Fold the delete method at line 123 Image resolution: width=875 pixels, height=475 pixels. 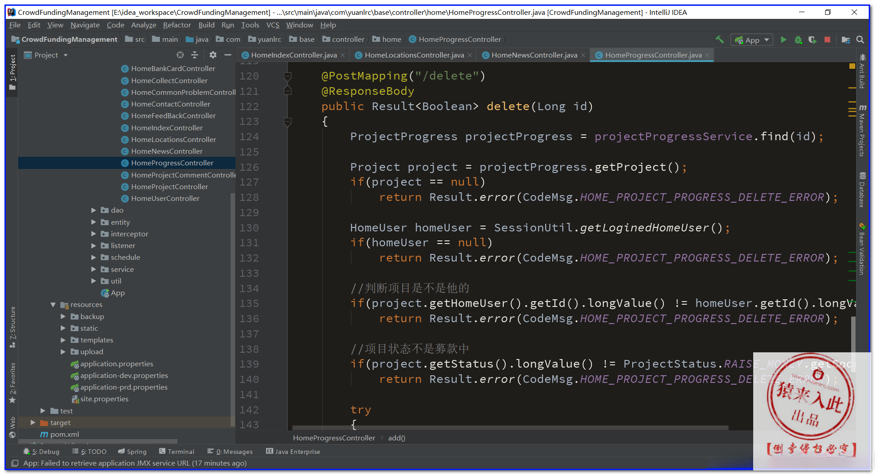click(x=288, y=121)
